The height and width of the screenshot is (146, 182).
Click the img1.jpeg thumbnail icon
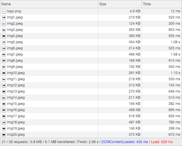[x=4, y=17]
